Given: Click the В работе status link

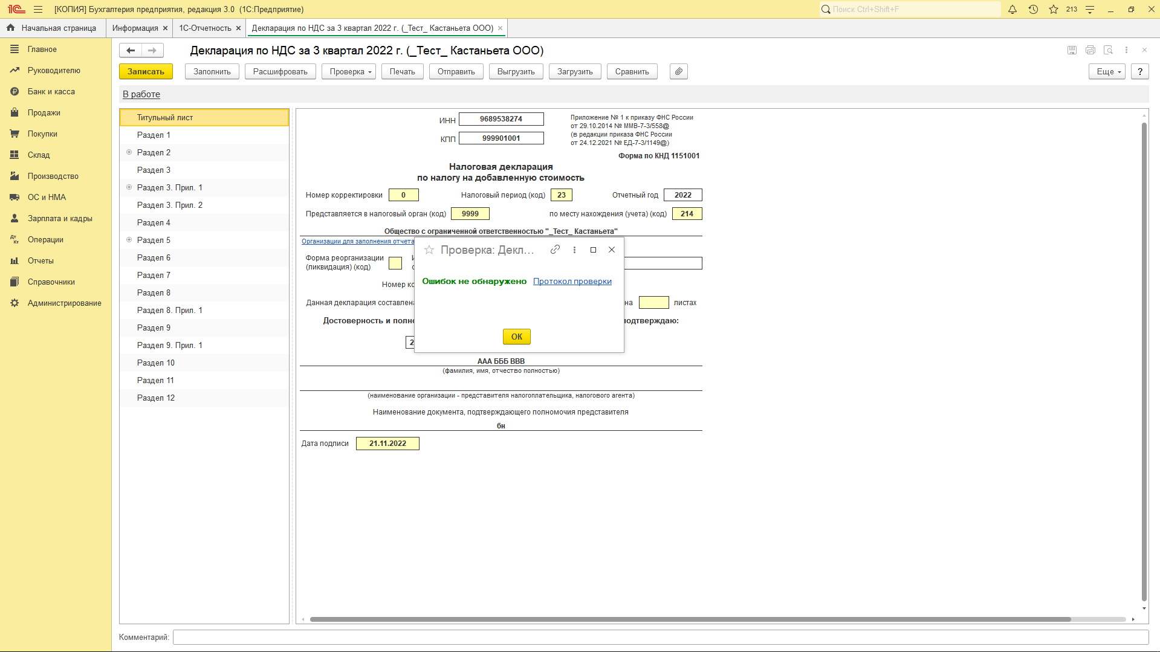Looking at the screenshot, I should [x=141, y=94].
